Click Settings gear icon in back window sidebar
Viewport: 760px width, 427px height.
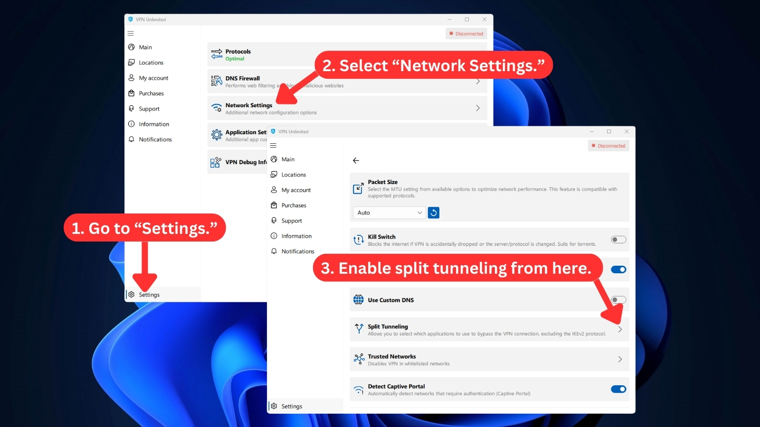(x=132, y=294)
